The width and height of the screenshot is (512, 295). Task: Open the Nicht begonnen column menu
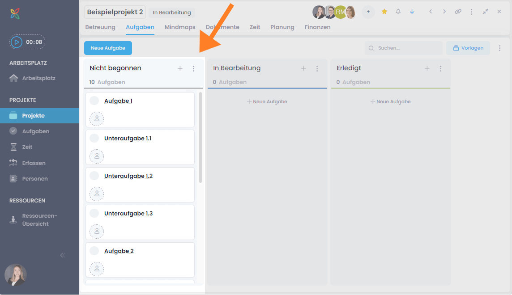point(193,68)
